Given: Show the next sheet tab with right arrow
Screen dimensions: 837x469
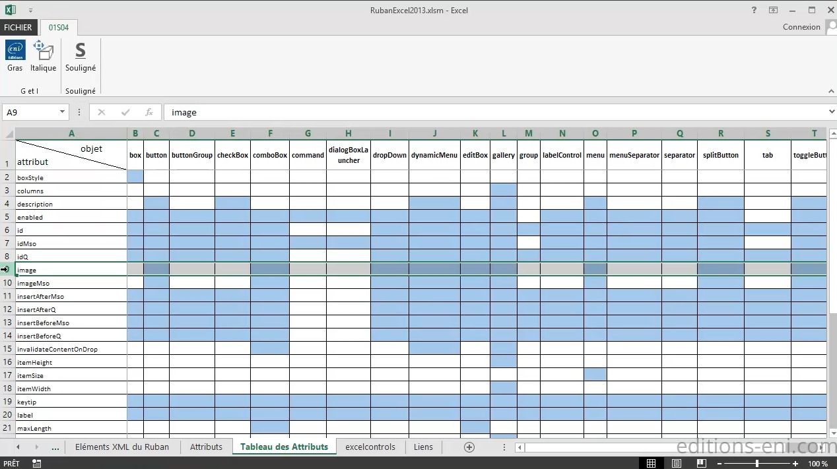Looking at the screenshot, I should pos(37,447).
